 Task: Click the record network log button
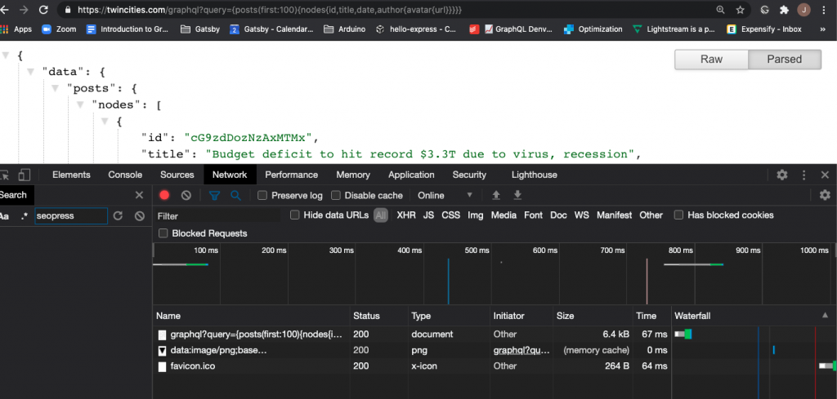pos(164,196)
